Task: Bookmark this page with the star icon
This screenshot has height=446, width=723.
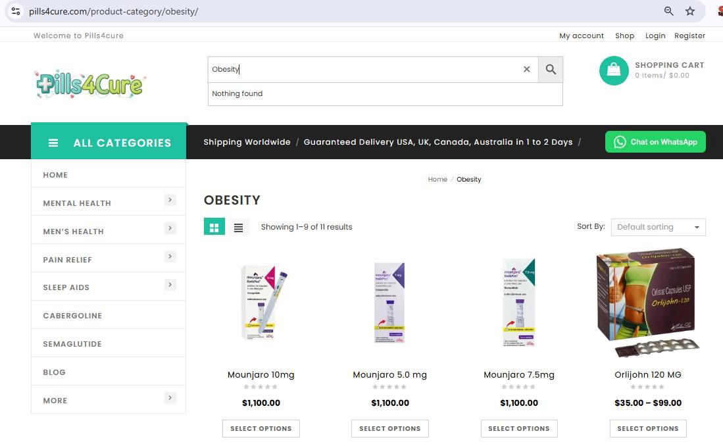Action: click(x=690, y=11)
